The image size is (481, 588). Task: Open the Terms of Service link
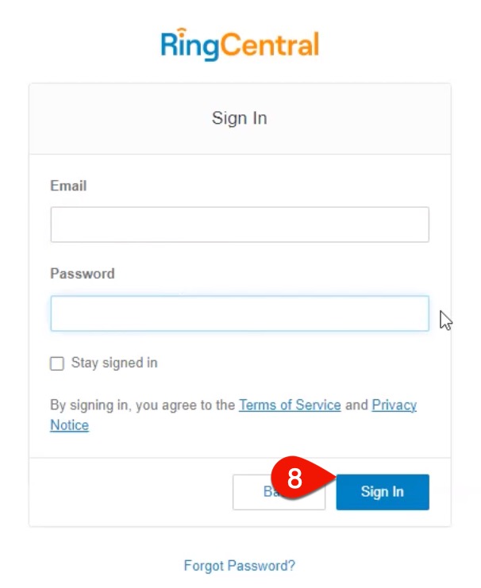coord(290,405)
